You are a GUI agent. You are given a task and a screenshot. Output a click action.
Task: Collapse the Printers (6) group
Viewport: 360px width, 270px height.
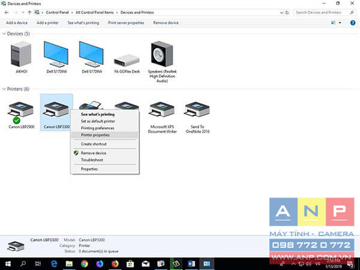point(4,89)
